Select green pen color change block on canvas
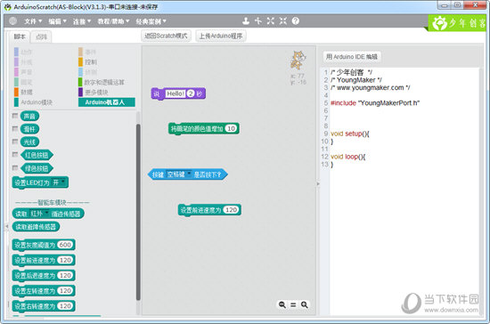The height and width of the screenshot is (324, 490). [x=204, y=128]
